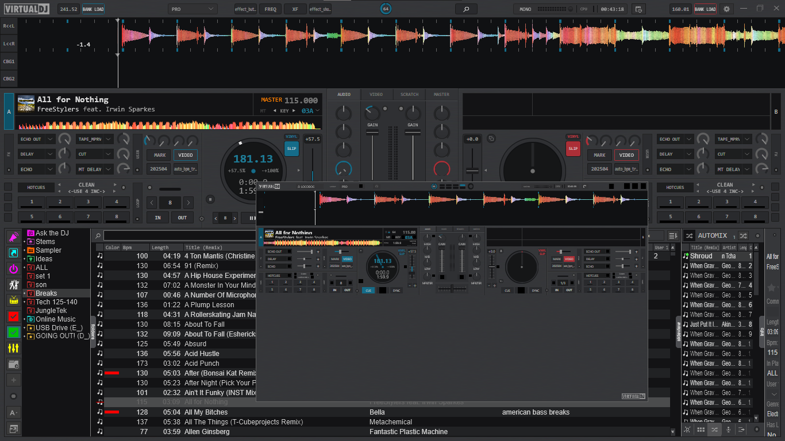Click the first icon in the bottom sideview toolbar
The width and height of the screenshot is (785, 441).
click(x=688, y=430)
